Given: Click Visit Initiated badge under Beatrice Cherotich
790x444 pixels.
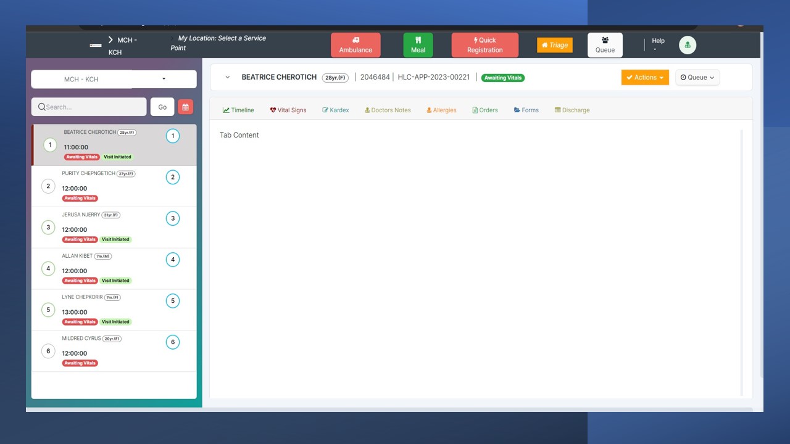Looking at the screenshot, I should [117, 157].
